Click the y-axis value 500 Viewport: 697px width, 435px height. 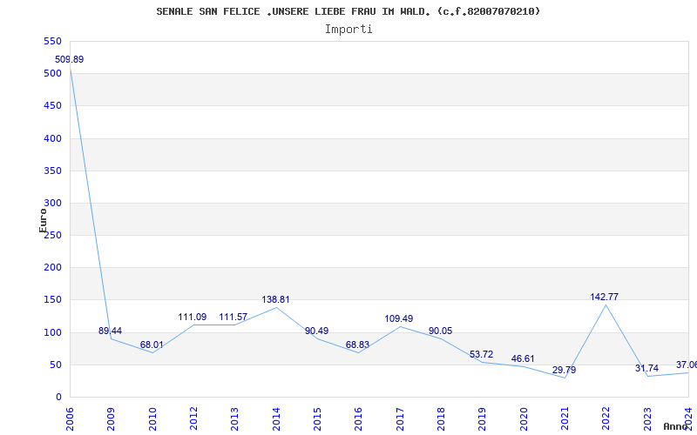point(52,74)
